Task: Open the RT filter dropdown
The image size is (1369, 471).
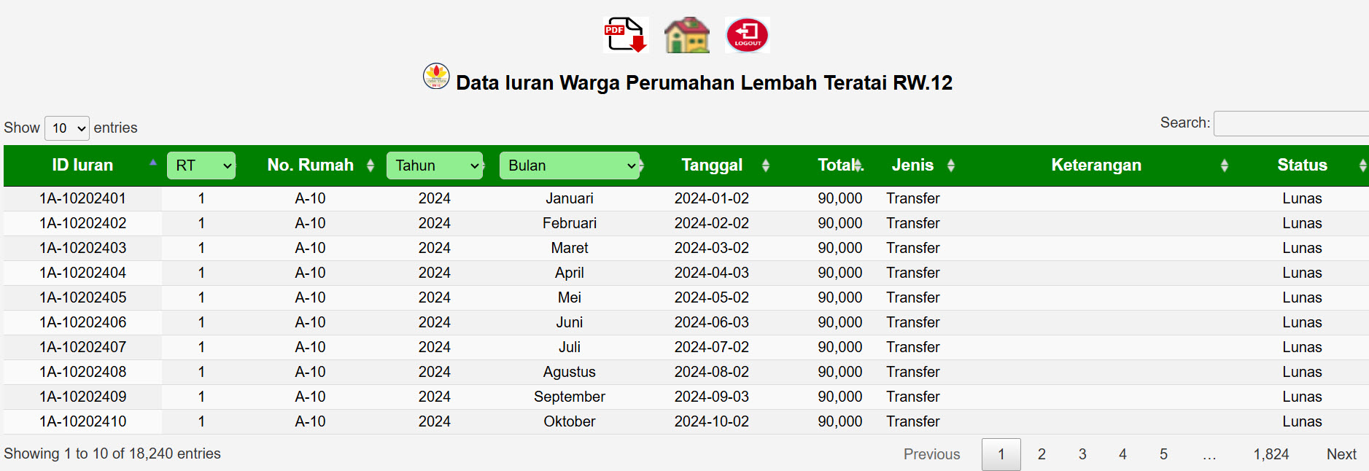Action: tap(201, 166)
